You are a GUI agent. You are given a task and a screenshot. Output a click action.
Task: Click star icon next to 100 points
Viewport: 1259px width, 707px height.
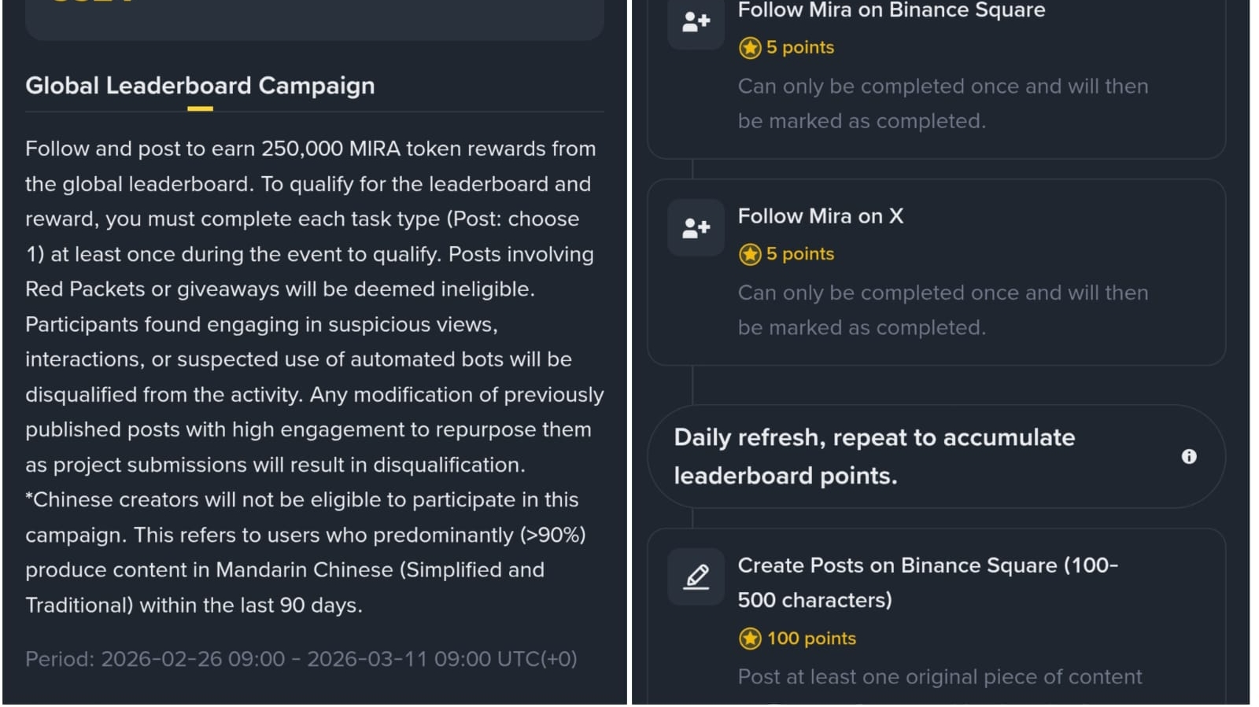click(x=749, y=639)
